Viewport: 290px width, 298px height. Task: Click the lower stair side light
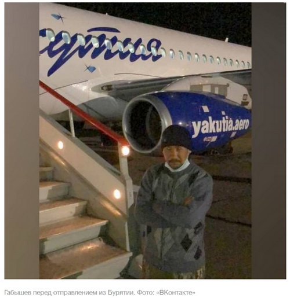click(117, 194)
